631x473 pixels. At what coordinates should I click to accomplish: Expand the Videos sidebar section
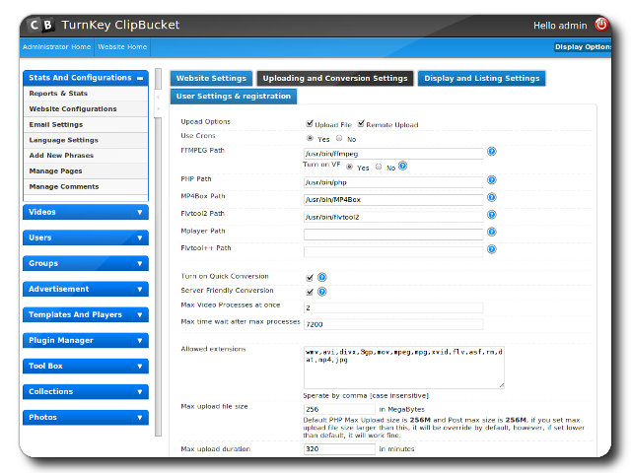click(85, 212)
